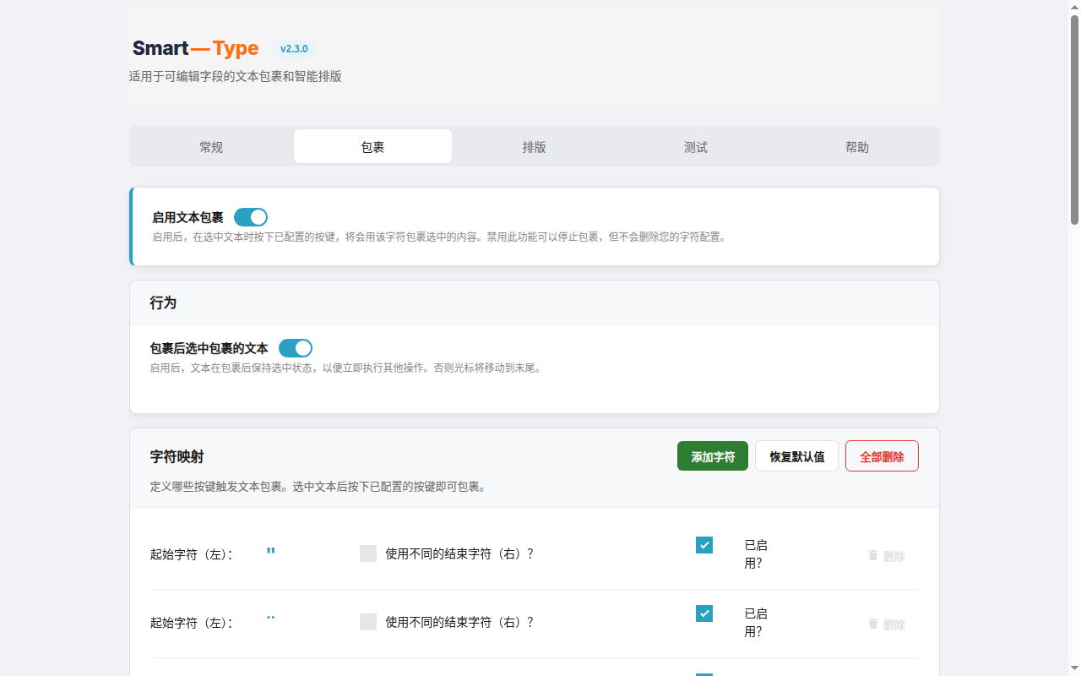
Task: Click the 恢复默认值 button
Action: (x=796, y=456)
